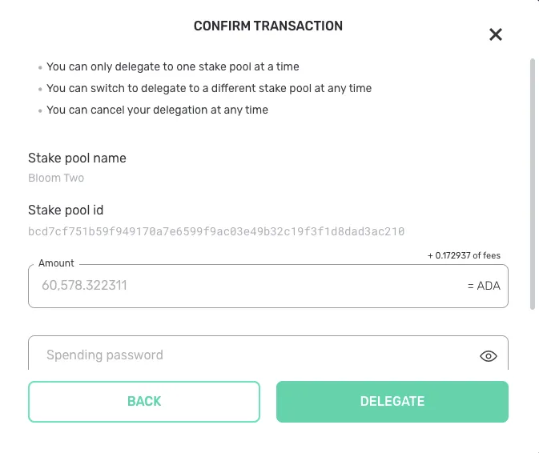This screenshot has height=453, width=539.
Task: Click 'You can only delegate to one stake pool' text
Action: point(173,66)
